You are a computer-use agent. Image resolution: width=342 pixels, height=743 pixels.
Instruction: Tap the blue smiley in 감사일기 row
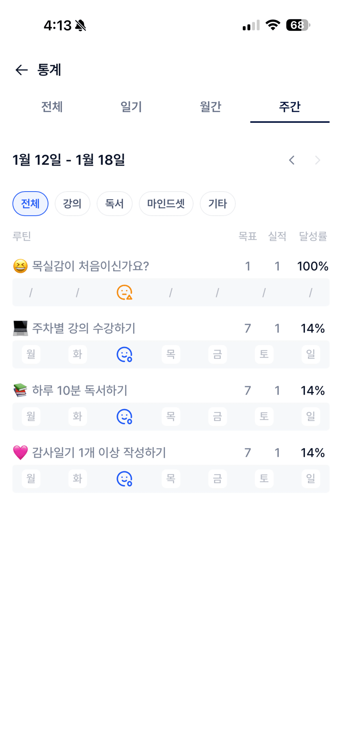[124, 479]
